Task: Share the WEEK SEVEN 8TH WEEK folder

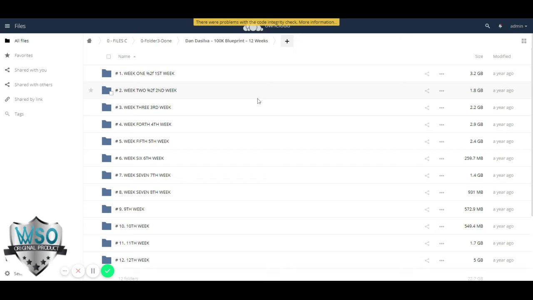Action: pos(427,192)
